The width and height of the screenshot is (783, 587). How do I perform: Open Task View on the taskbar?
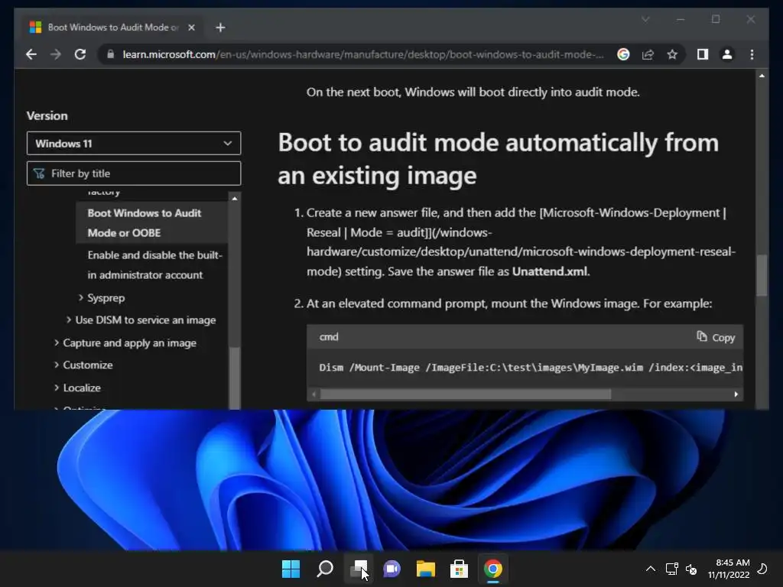click(x=358, y=569)
